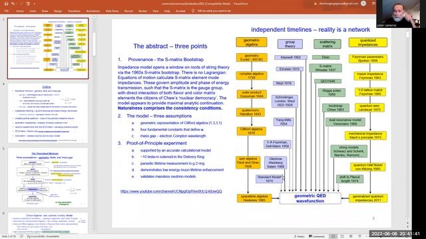Click the Redo icon in title bar
Image resolution: width=426 pixels, height=239 pixels.
21,3
